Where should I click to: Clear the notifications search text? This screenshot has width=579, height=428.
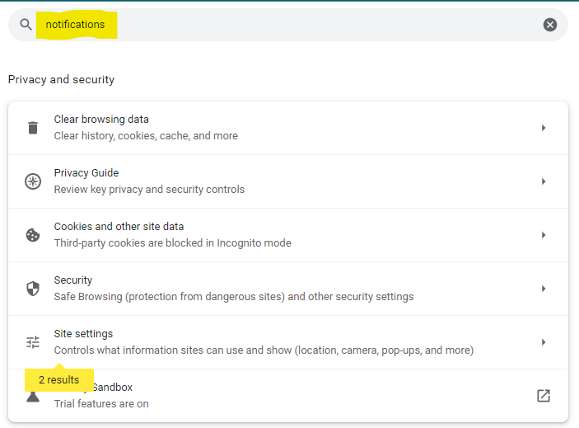coord(550,25)
